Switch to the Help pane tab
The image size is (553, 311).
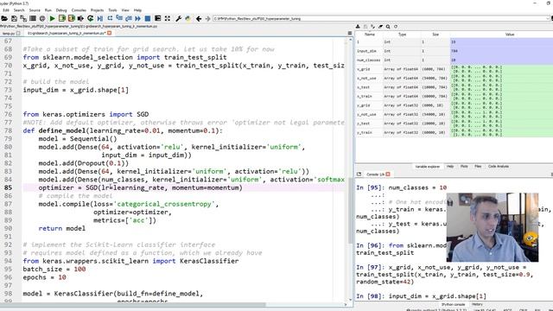(450, 167)
